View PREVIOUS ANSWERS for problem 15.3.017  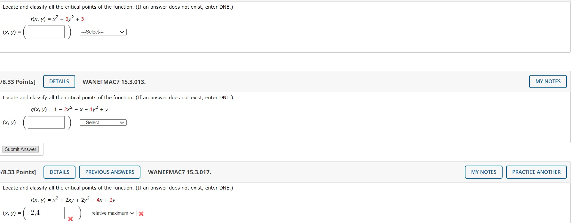(109, 172)
